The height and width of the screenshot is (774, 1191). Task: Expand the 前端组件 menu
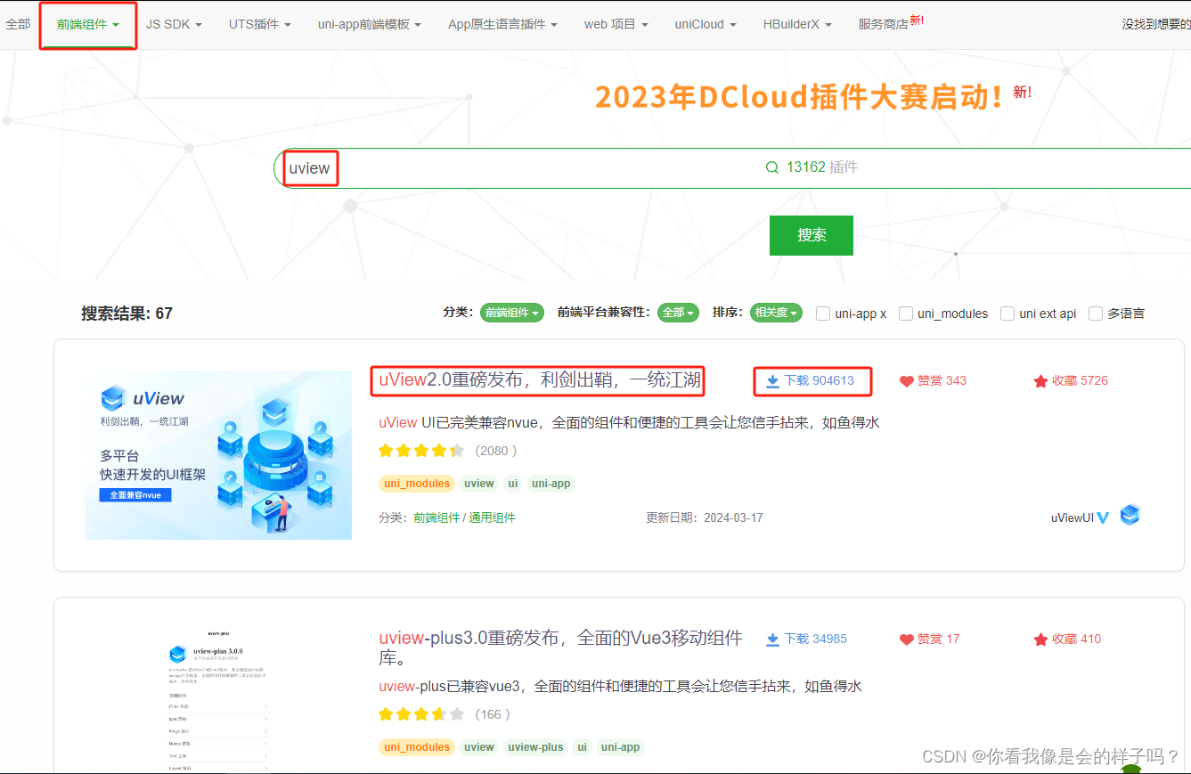coord(88,24)
